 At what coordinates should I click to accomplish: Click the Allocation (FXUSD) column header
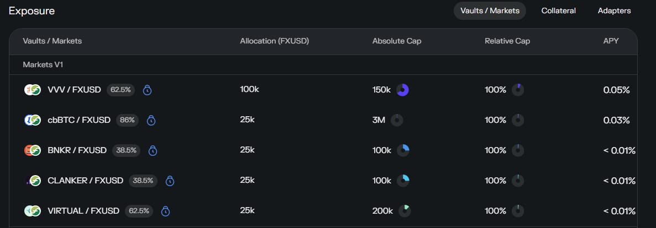(x=274, y=41)
